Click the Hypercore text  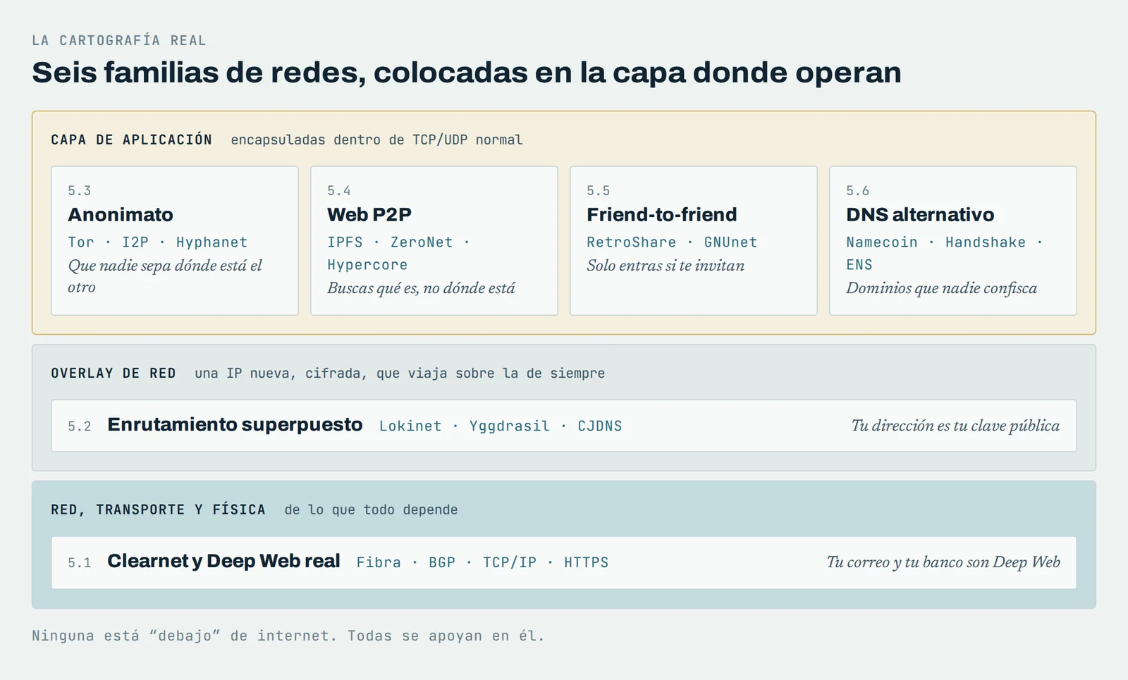[x=367, y=265]
